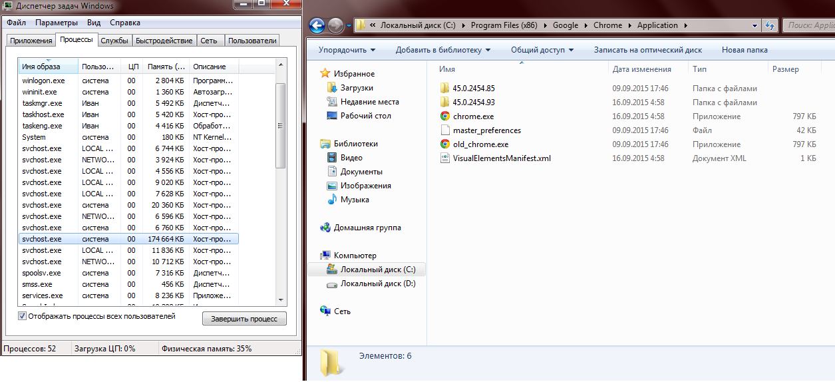Expand breadcrumb arrow after Google
835x382 pixels.
(585, 25)
